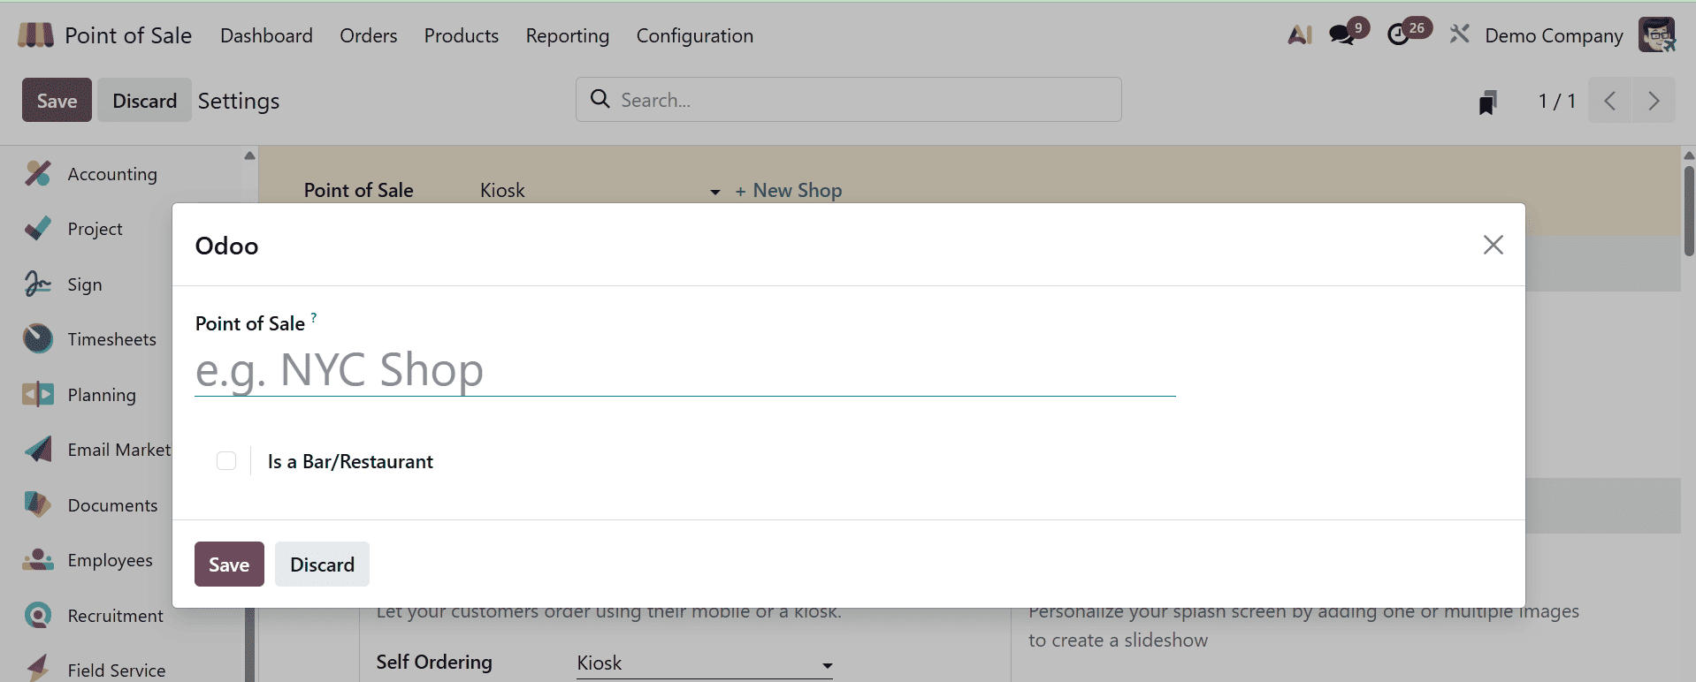Open the activities clock icon with badge 26

click(1399, 35)
